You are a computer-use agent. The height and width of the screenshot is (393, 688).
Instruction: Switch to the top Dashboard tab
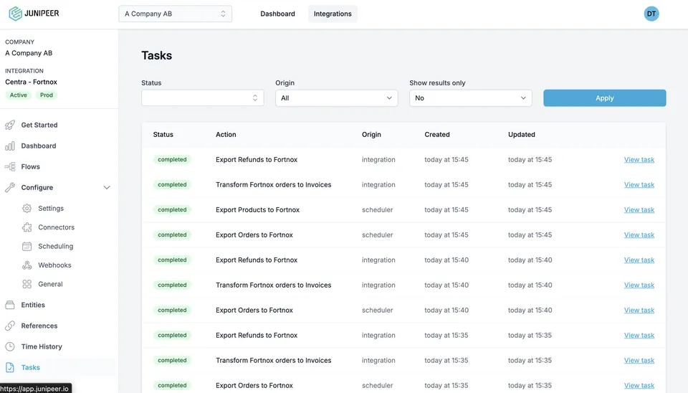tap(277, 14)
